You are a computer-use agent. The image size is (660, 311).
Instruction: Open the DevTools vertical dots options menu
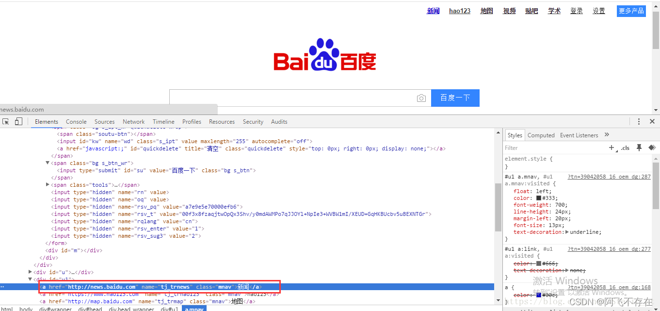pyautogui.click(x=639, y=121)
